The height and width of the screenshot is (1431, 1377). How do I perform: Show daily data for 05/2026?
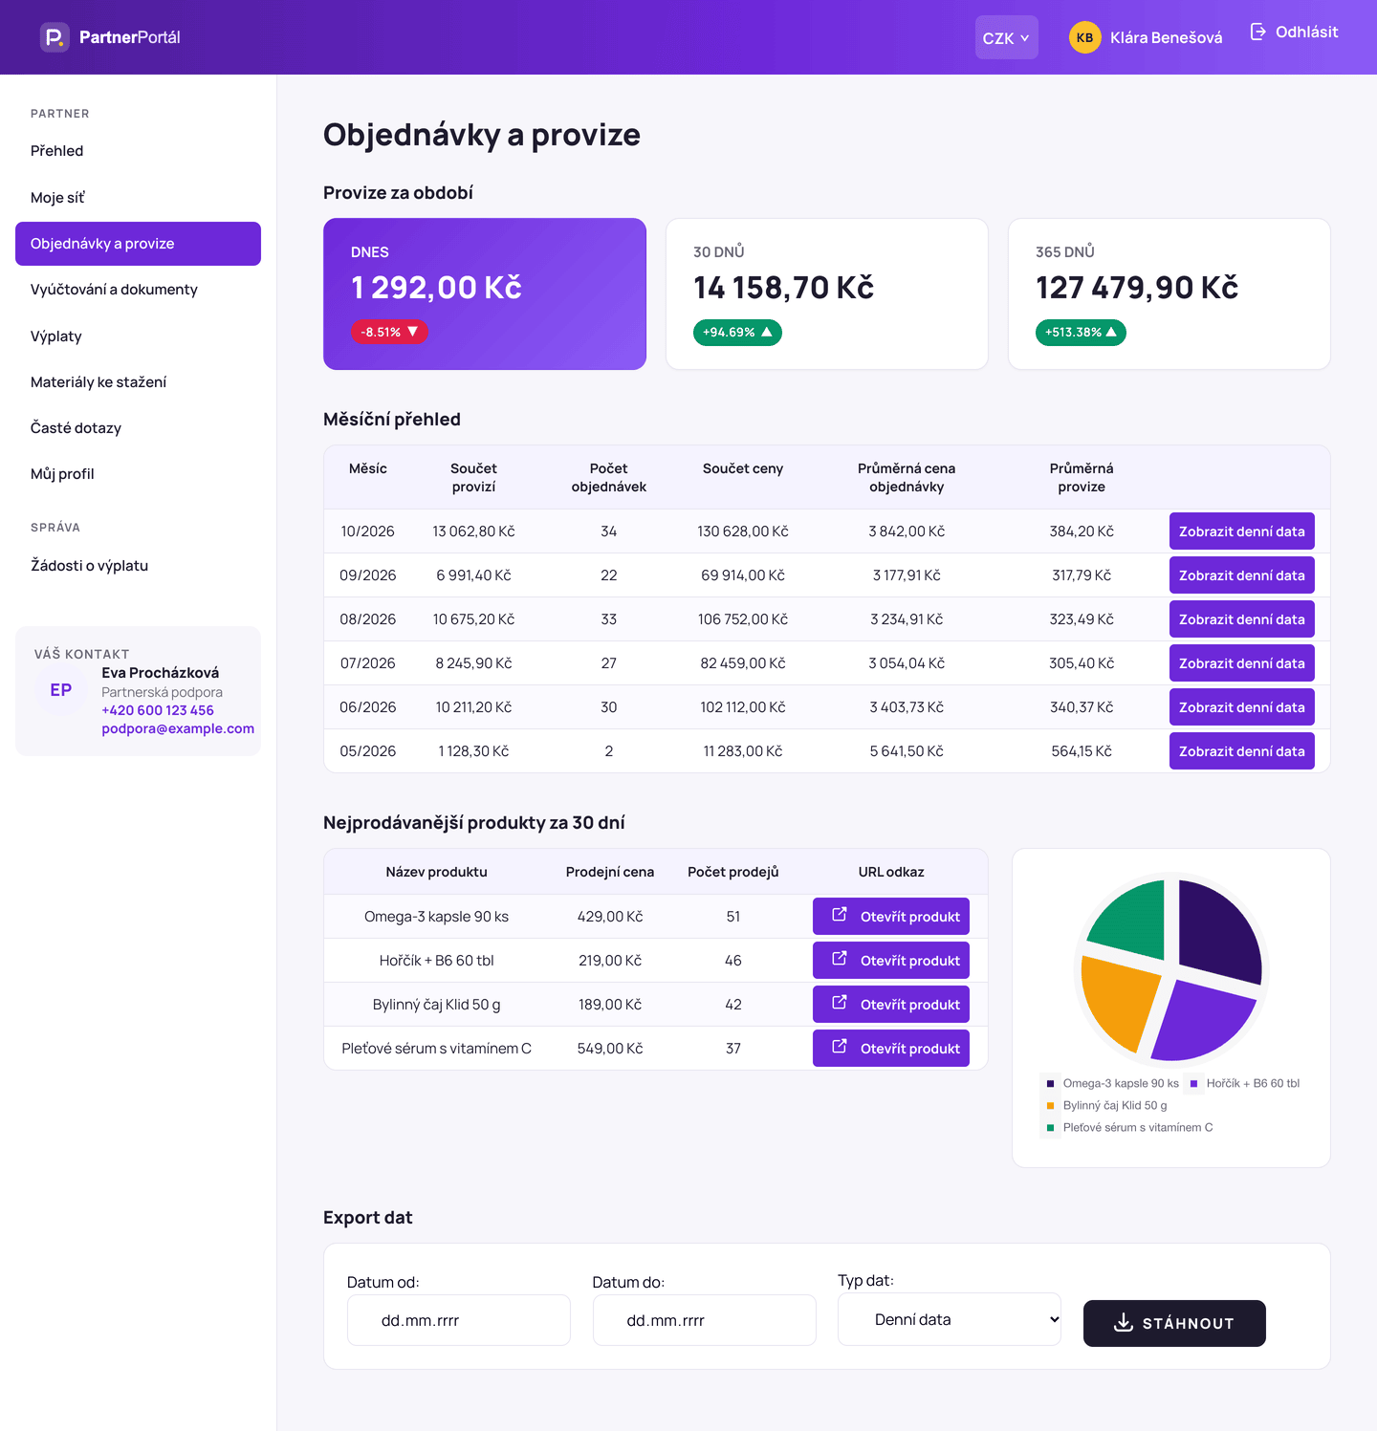(x=1241, y=751)
